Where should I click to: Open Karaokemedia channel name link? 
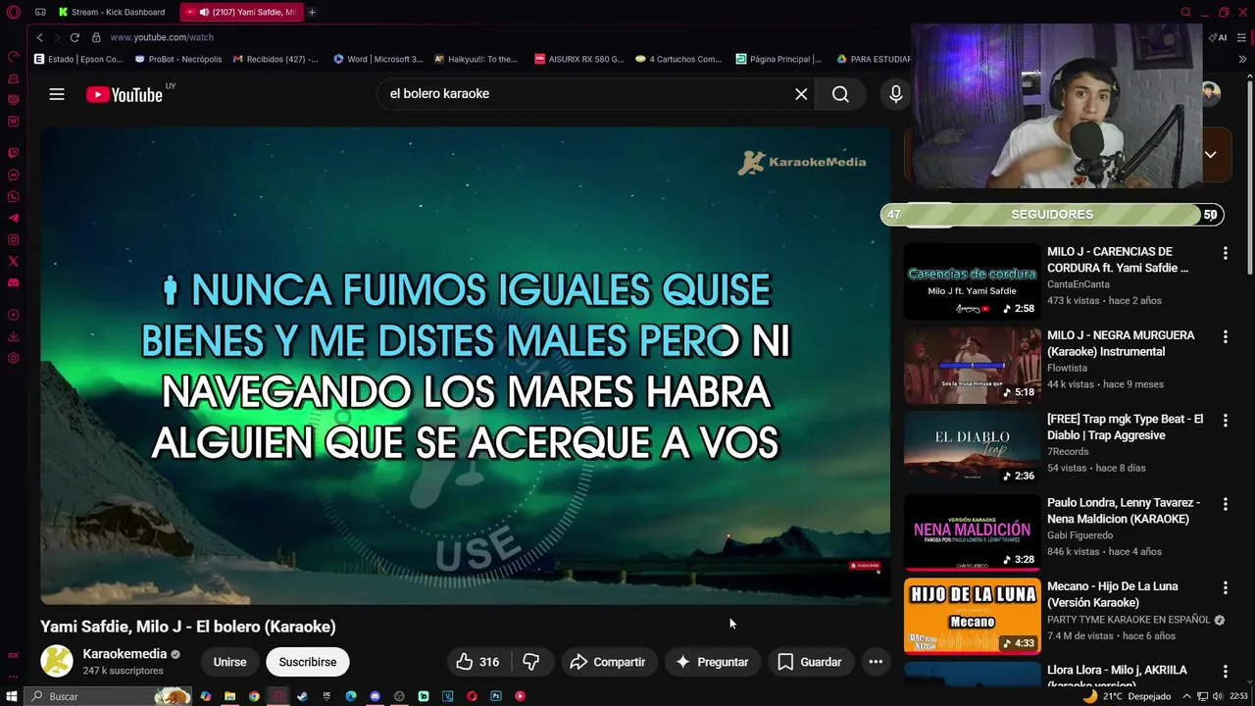click(125, 654)
